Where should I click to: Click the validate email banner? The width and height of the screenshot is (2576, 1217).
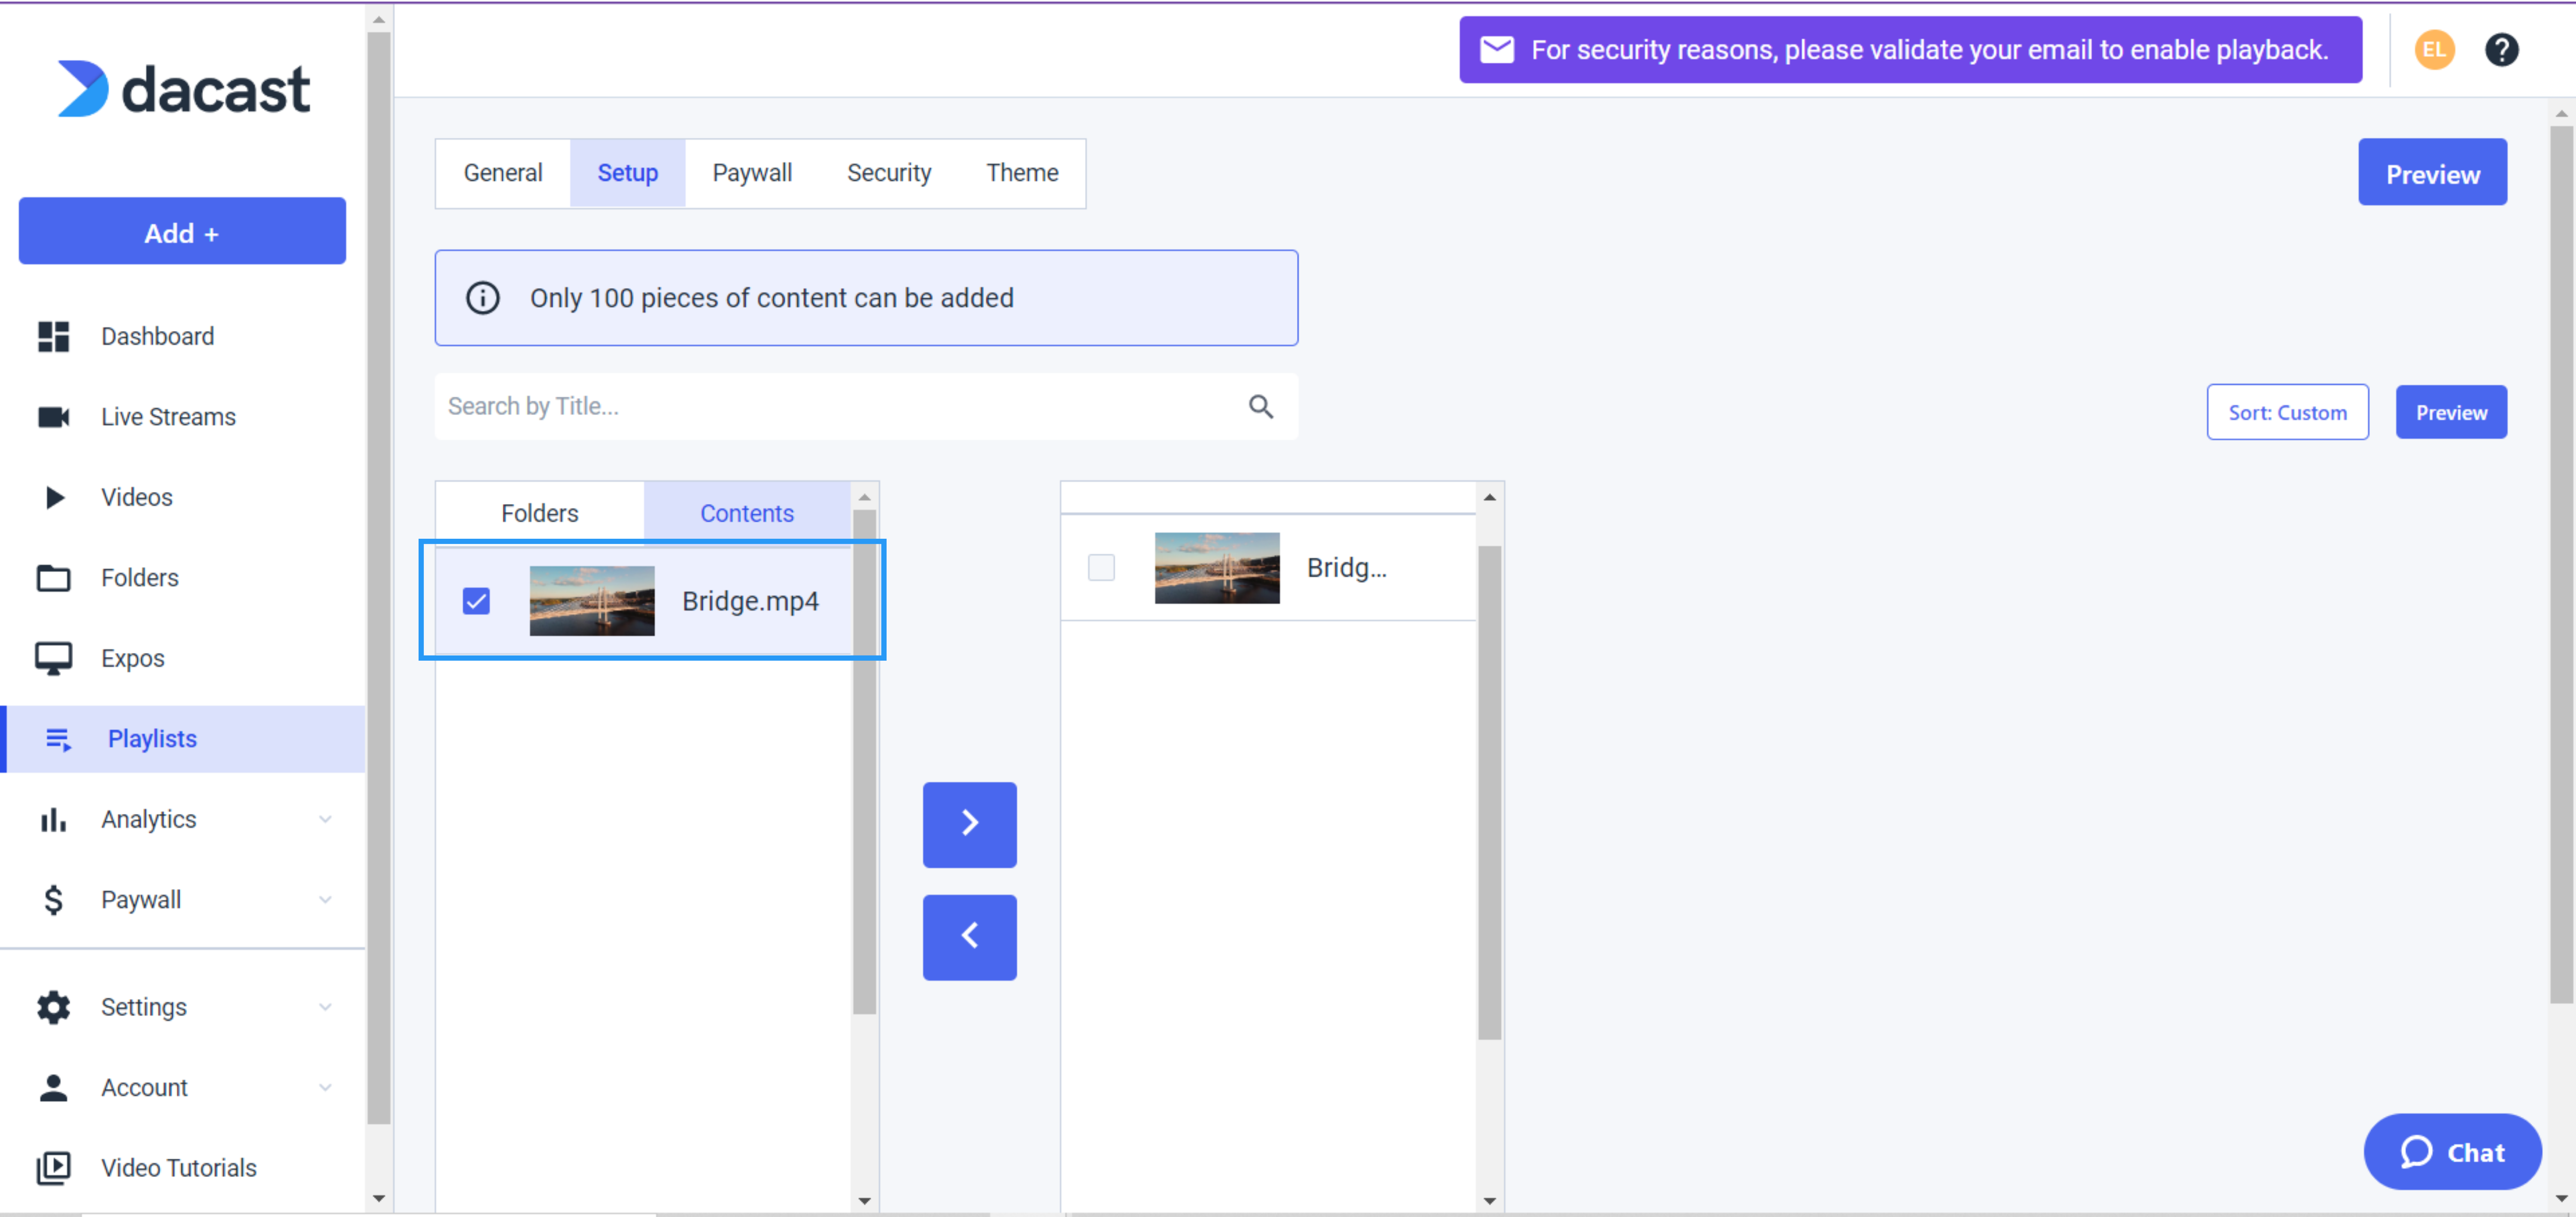point(1910,49)
